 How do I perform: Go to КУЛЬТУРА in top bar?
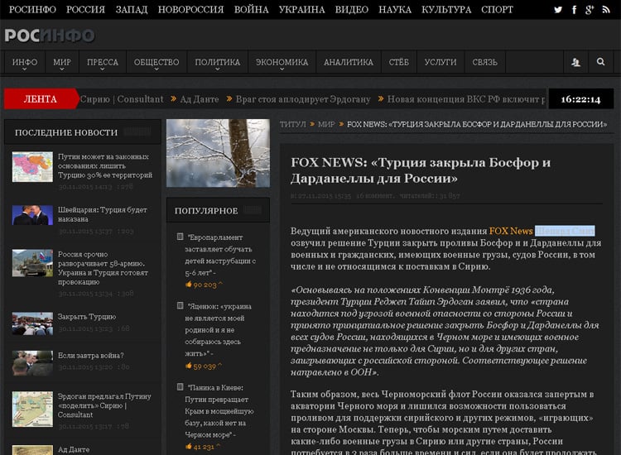(446, 9)
